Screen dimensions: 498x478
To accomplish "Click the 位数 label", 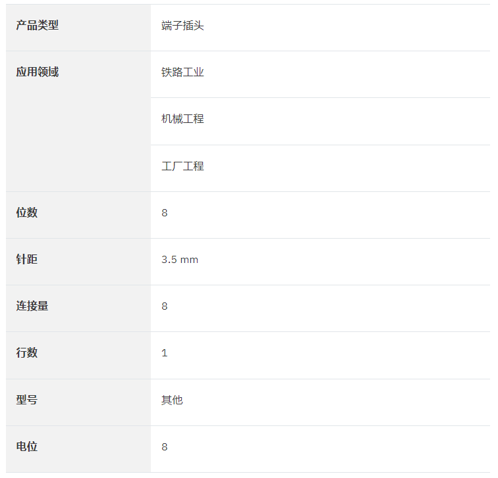I will coord(27,212).
